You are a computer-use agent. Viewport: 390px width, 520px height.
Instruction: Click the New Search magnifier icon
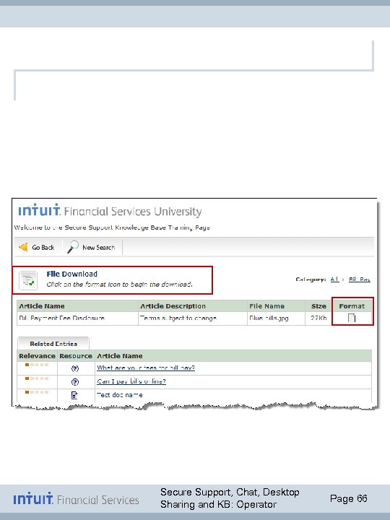[73, 247]
